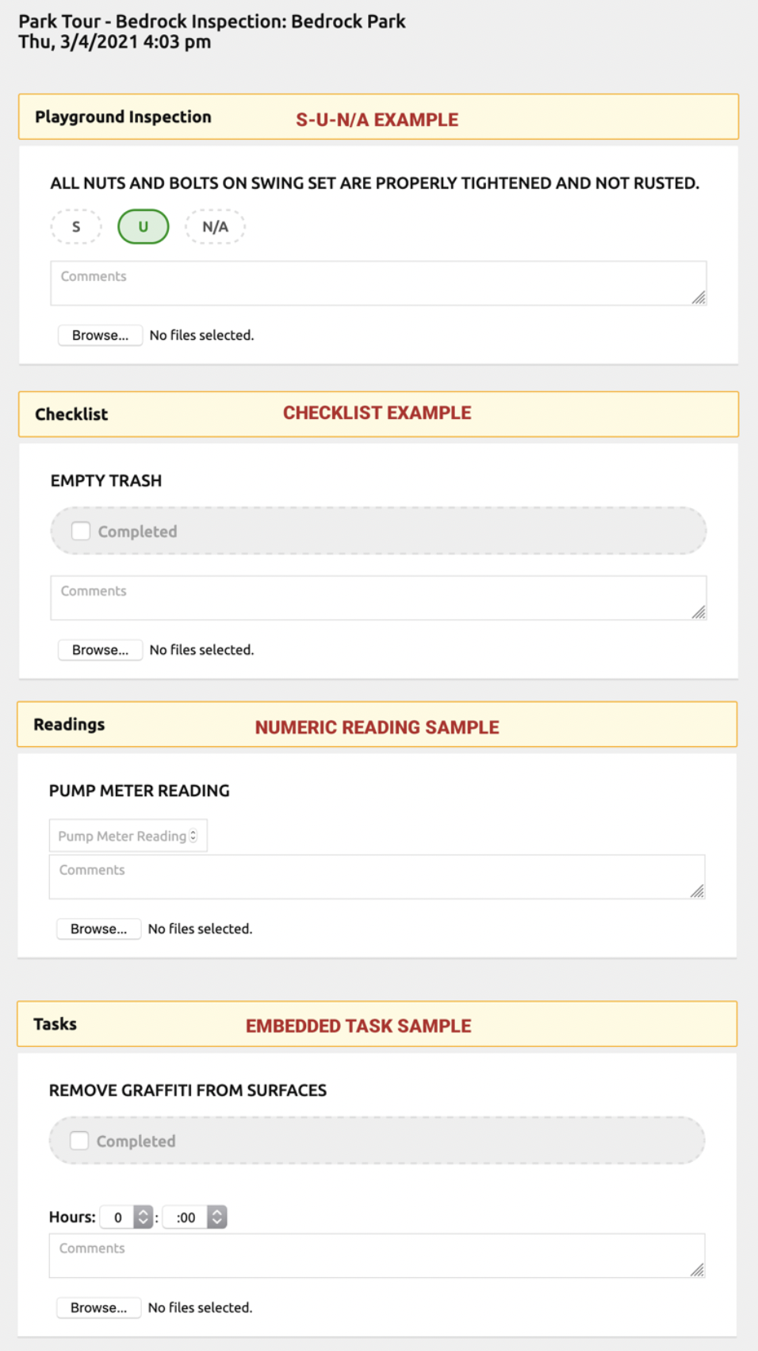Check Completed for Empty Trash
The width and height of the screenshot is (758, 1351).
click(81, 531)
